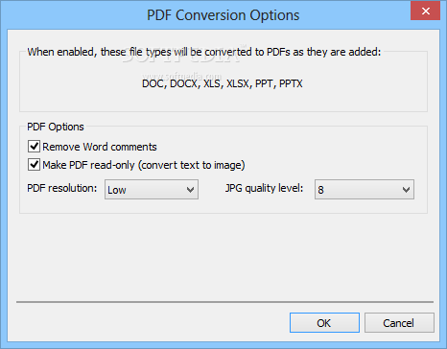
Task: Click the 'PDF resolution:' label
Action: 62,188
